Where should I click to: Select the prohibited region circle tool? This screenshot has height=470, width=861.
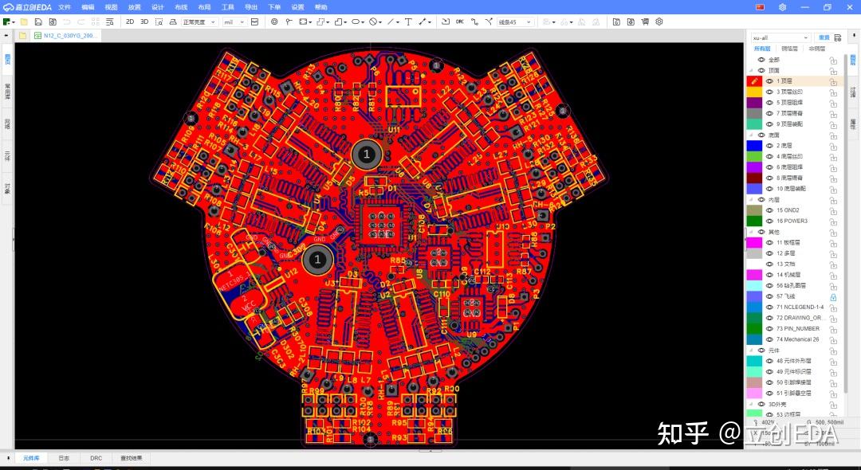point(373,22)
